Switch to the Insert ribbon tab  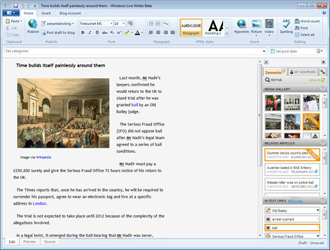(46, 13)
